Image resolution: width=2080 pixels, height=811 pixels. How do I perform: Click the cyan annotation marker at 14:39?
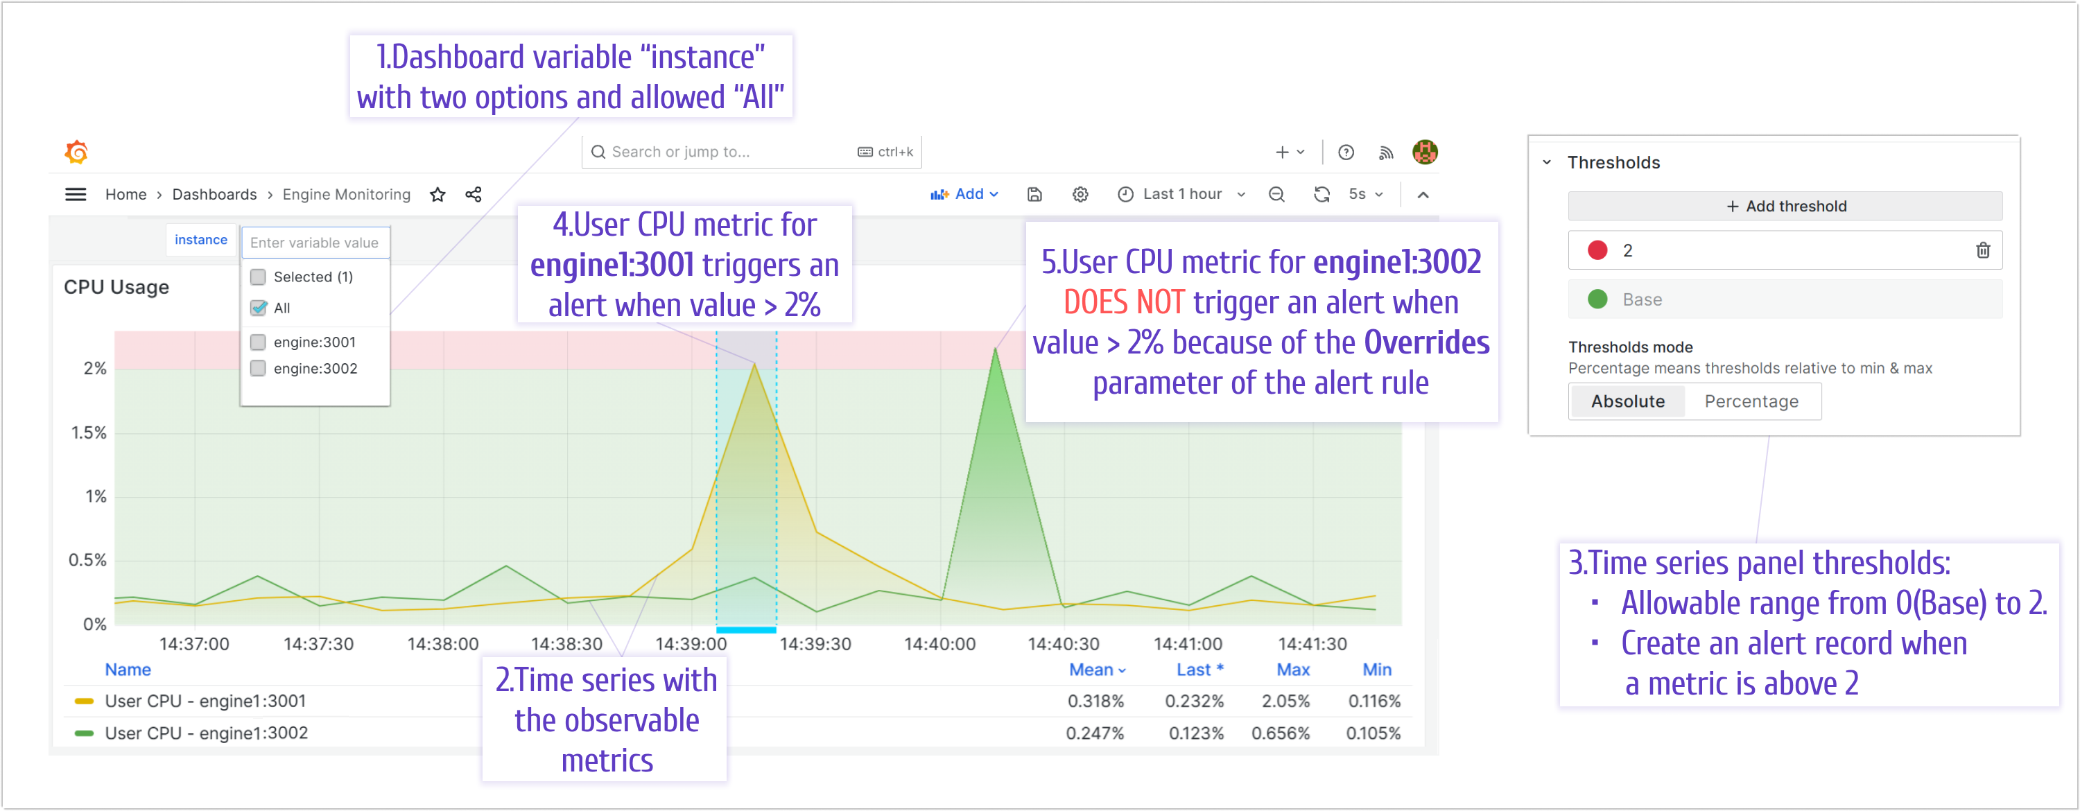click(746, 630)
